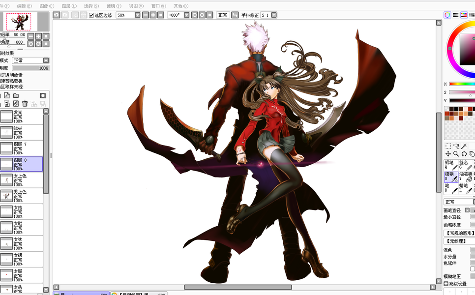The width and height of the screenshot is (475, 295).
Task: Choose the 铅笔 pencil brush
Action: [x=451, y=165]
